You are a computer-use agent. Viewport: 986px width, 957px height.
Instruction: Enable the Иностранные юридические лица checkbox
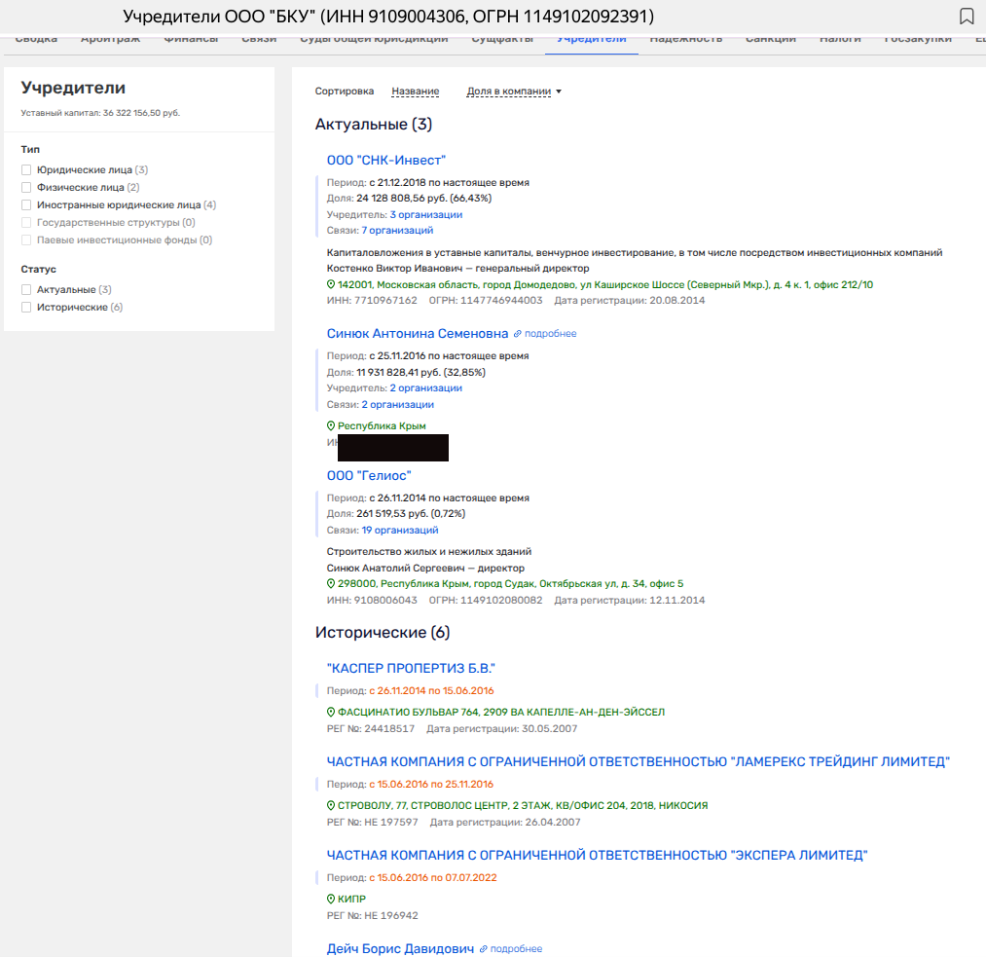pos(27,205)
